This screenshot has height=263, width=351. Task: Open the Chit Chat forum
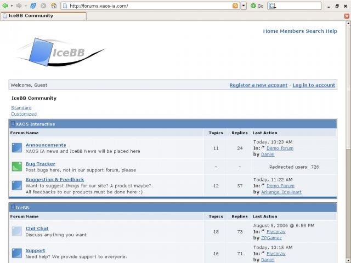click(37, 228)
